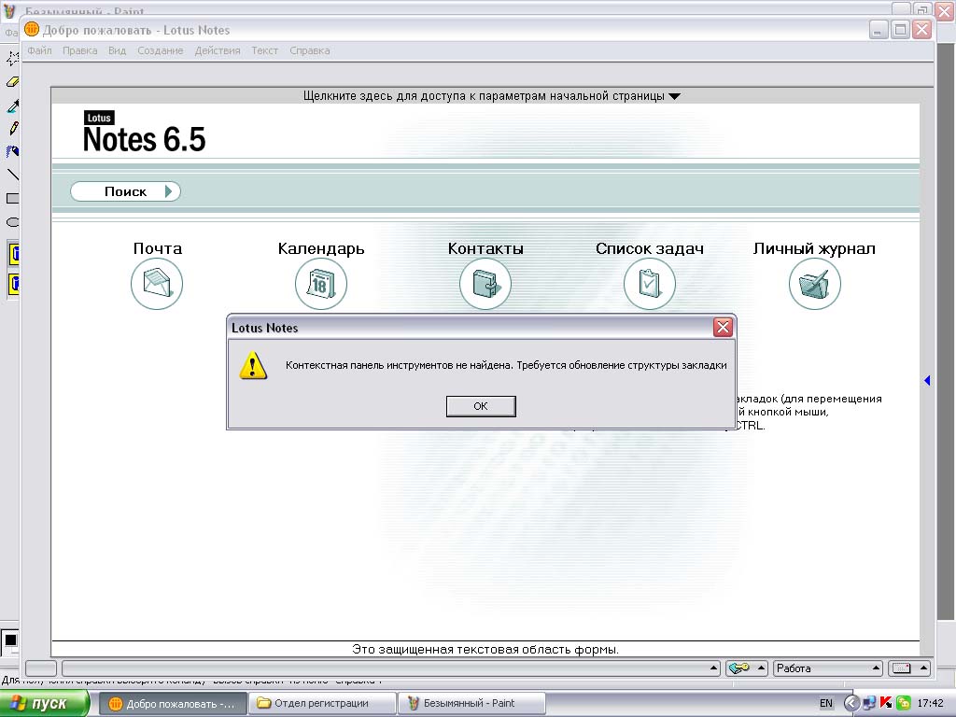Open the Почта mail icon
Viewport: 956px width, 717px height.
point(157,284)
